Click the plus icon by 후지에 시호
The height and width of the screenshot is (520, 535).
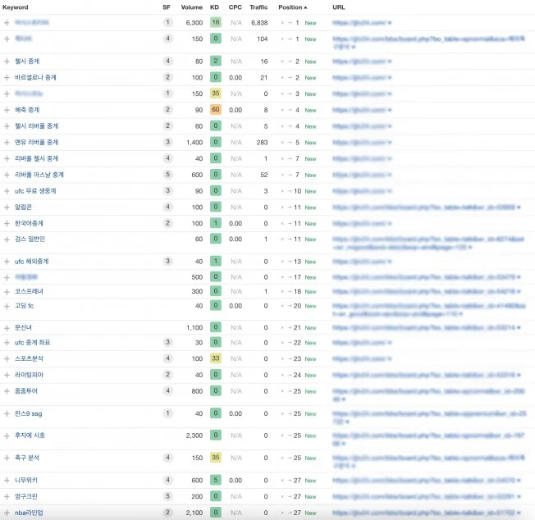click(7, 436)
